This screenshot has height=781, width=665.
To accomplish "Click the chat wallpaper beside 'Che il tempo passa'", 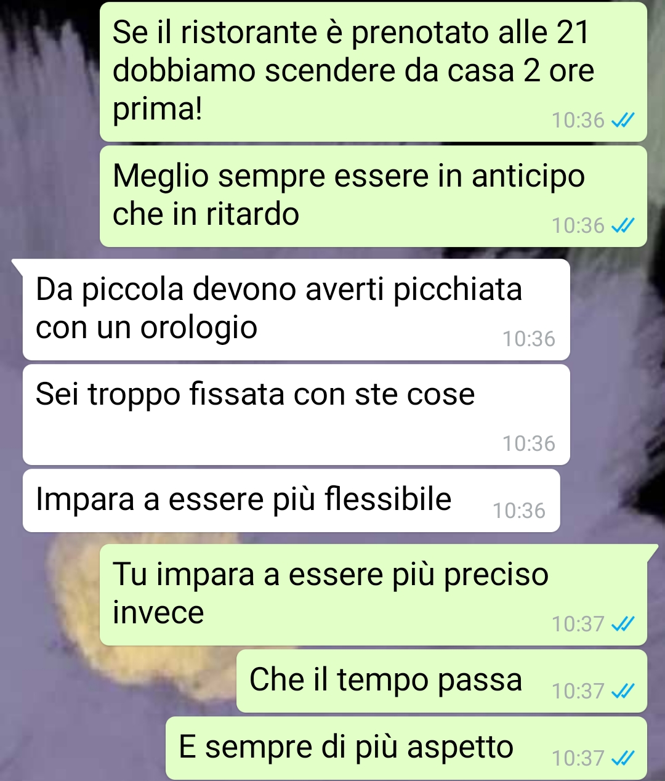I will point(117,681).
